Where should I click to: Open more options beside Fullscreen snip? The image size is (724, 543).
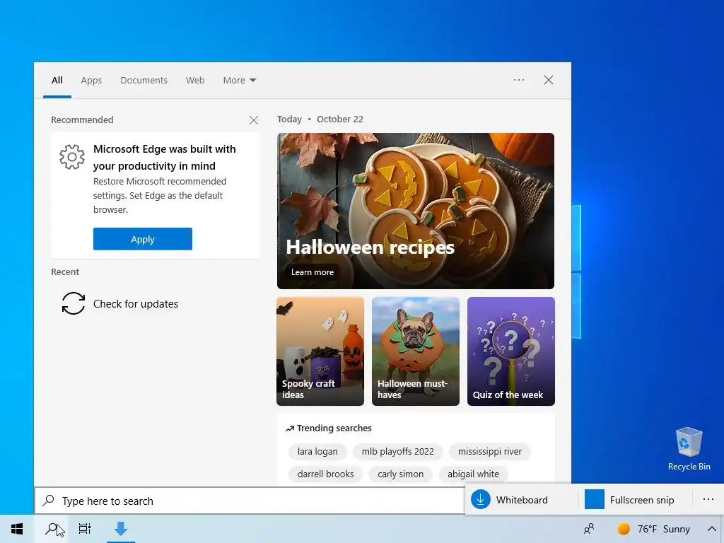[x=708, y=500]
